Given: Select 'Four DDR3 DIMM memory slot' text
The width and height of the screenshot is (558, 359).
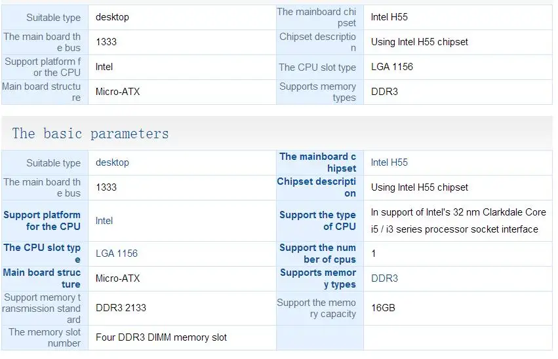Looking at the screenshot, I should coord(161,337).
